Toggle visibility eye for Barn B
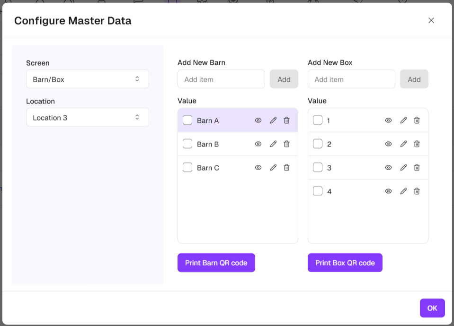 point(258,144)
